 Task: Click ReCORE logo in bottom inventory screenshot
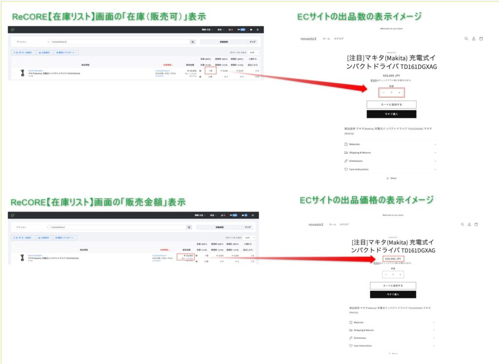click(x=12, y=215)
